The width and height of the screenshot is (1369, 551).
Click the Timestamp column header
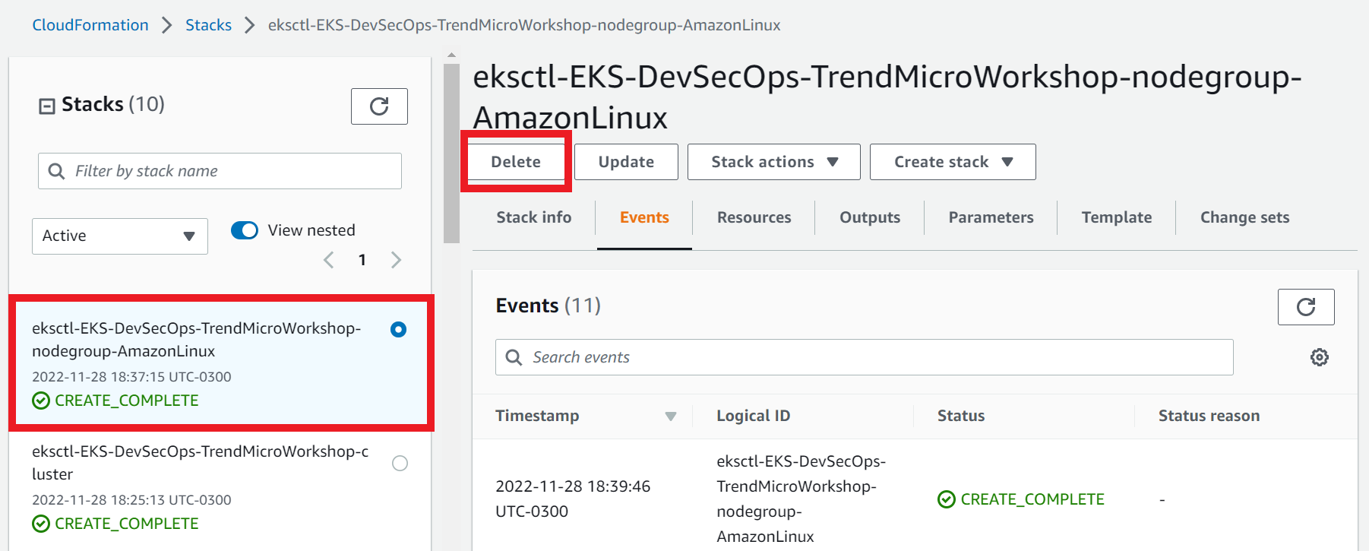click(x=537, y=416)
